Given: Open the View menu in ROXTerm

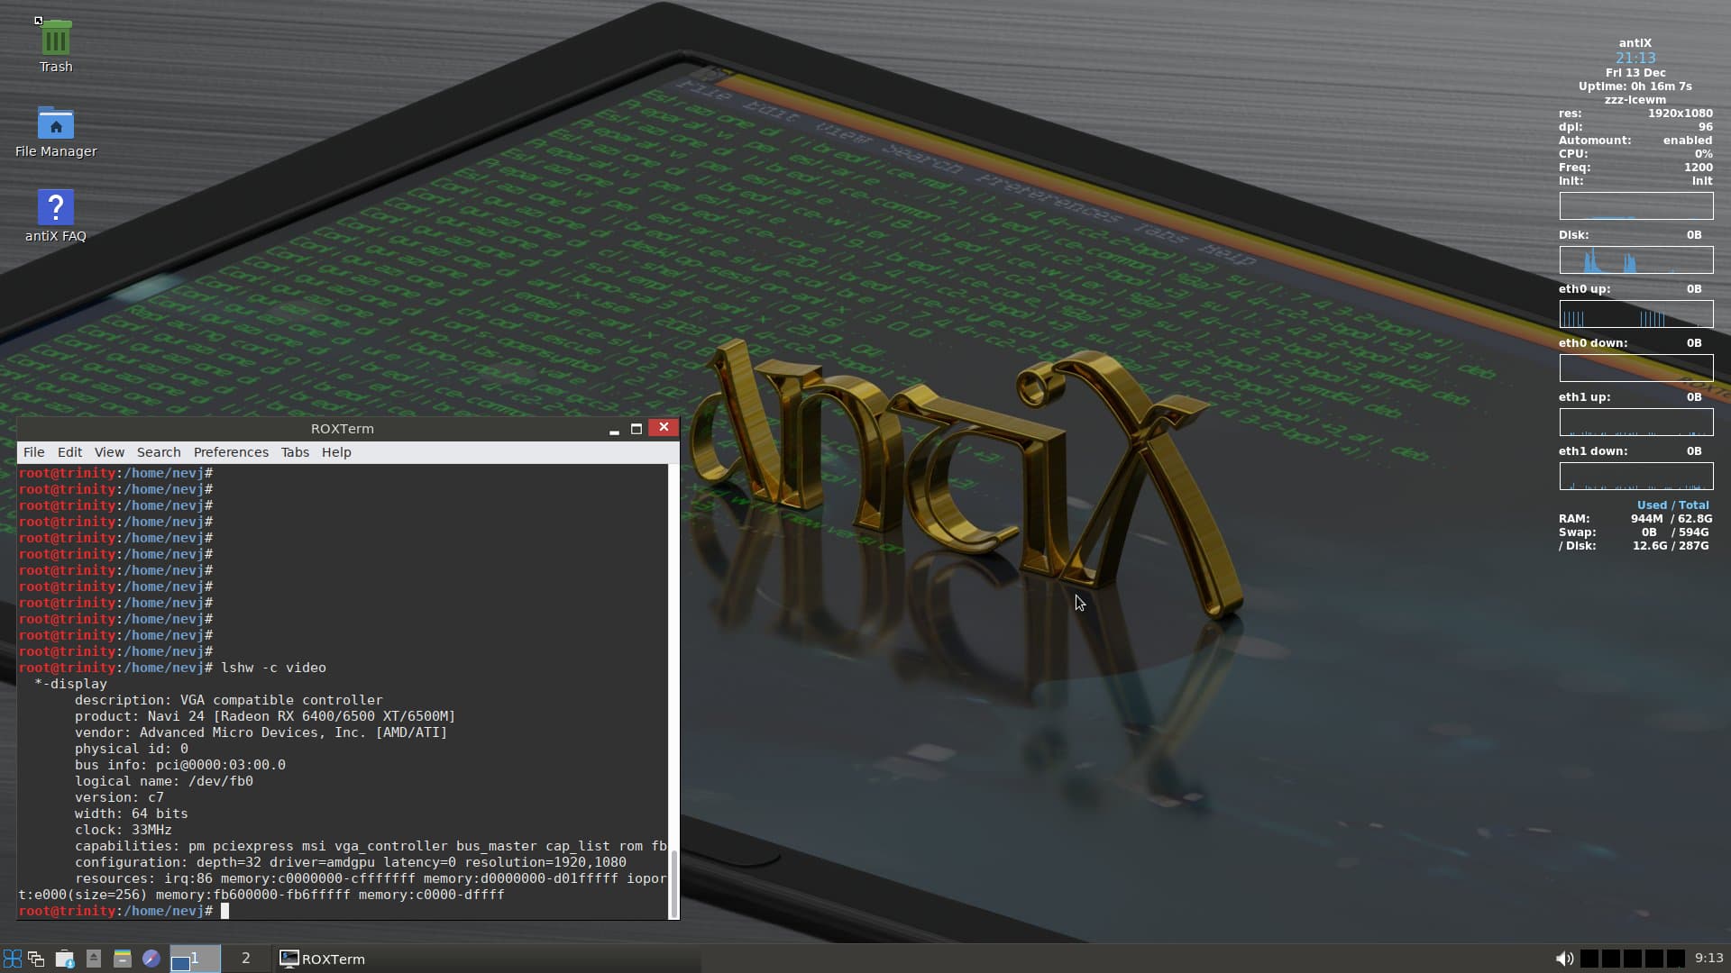Looking at the screenshot, I should [109, 452].
